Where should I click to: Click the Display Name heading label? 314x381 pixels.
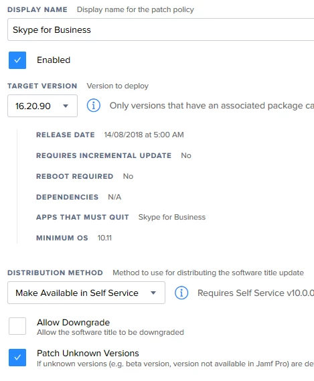37,10
